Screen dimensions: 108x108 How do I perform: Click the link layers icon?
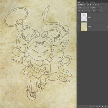[x=91, y=106]
